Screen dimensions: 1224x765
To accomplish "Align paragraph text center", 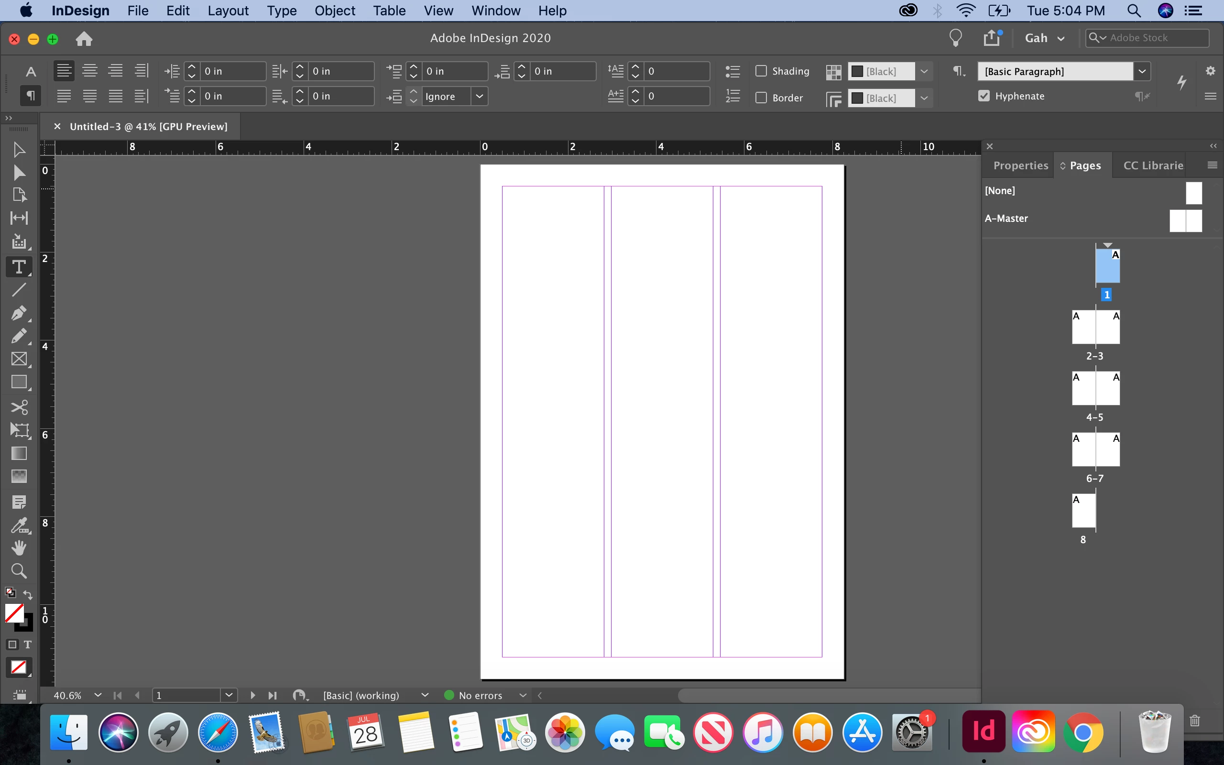I will pyautogui.click(x=90, y=71).
